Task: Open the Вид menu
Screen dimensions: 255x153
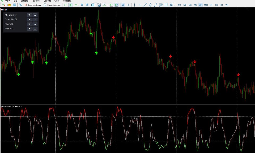Action: 15,1
